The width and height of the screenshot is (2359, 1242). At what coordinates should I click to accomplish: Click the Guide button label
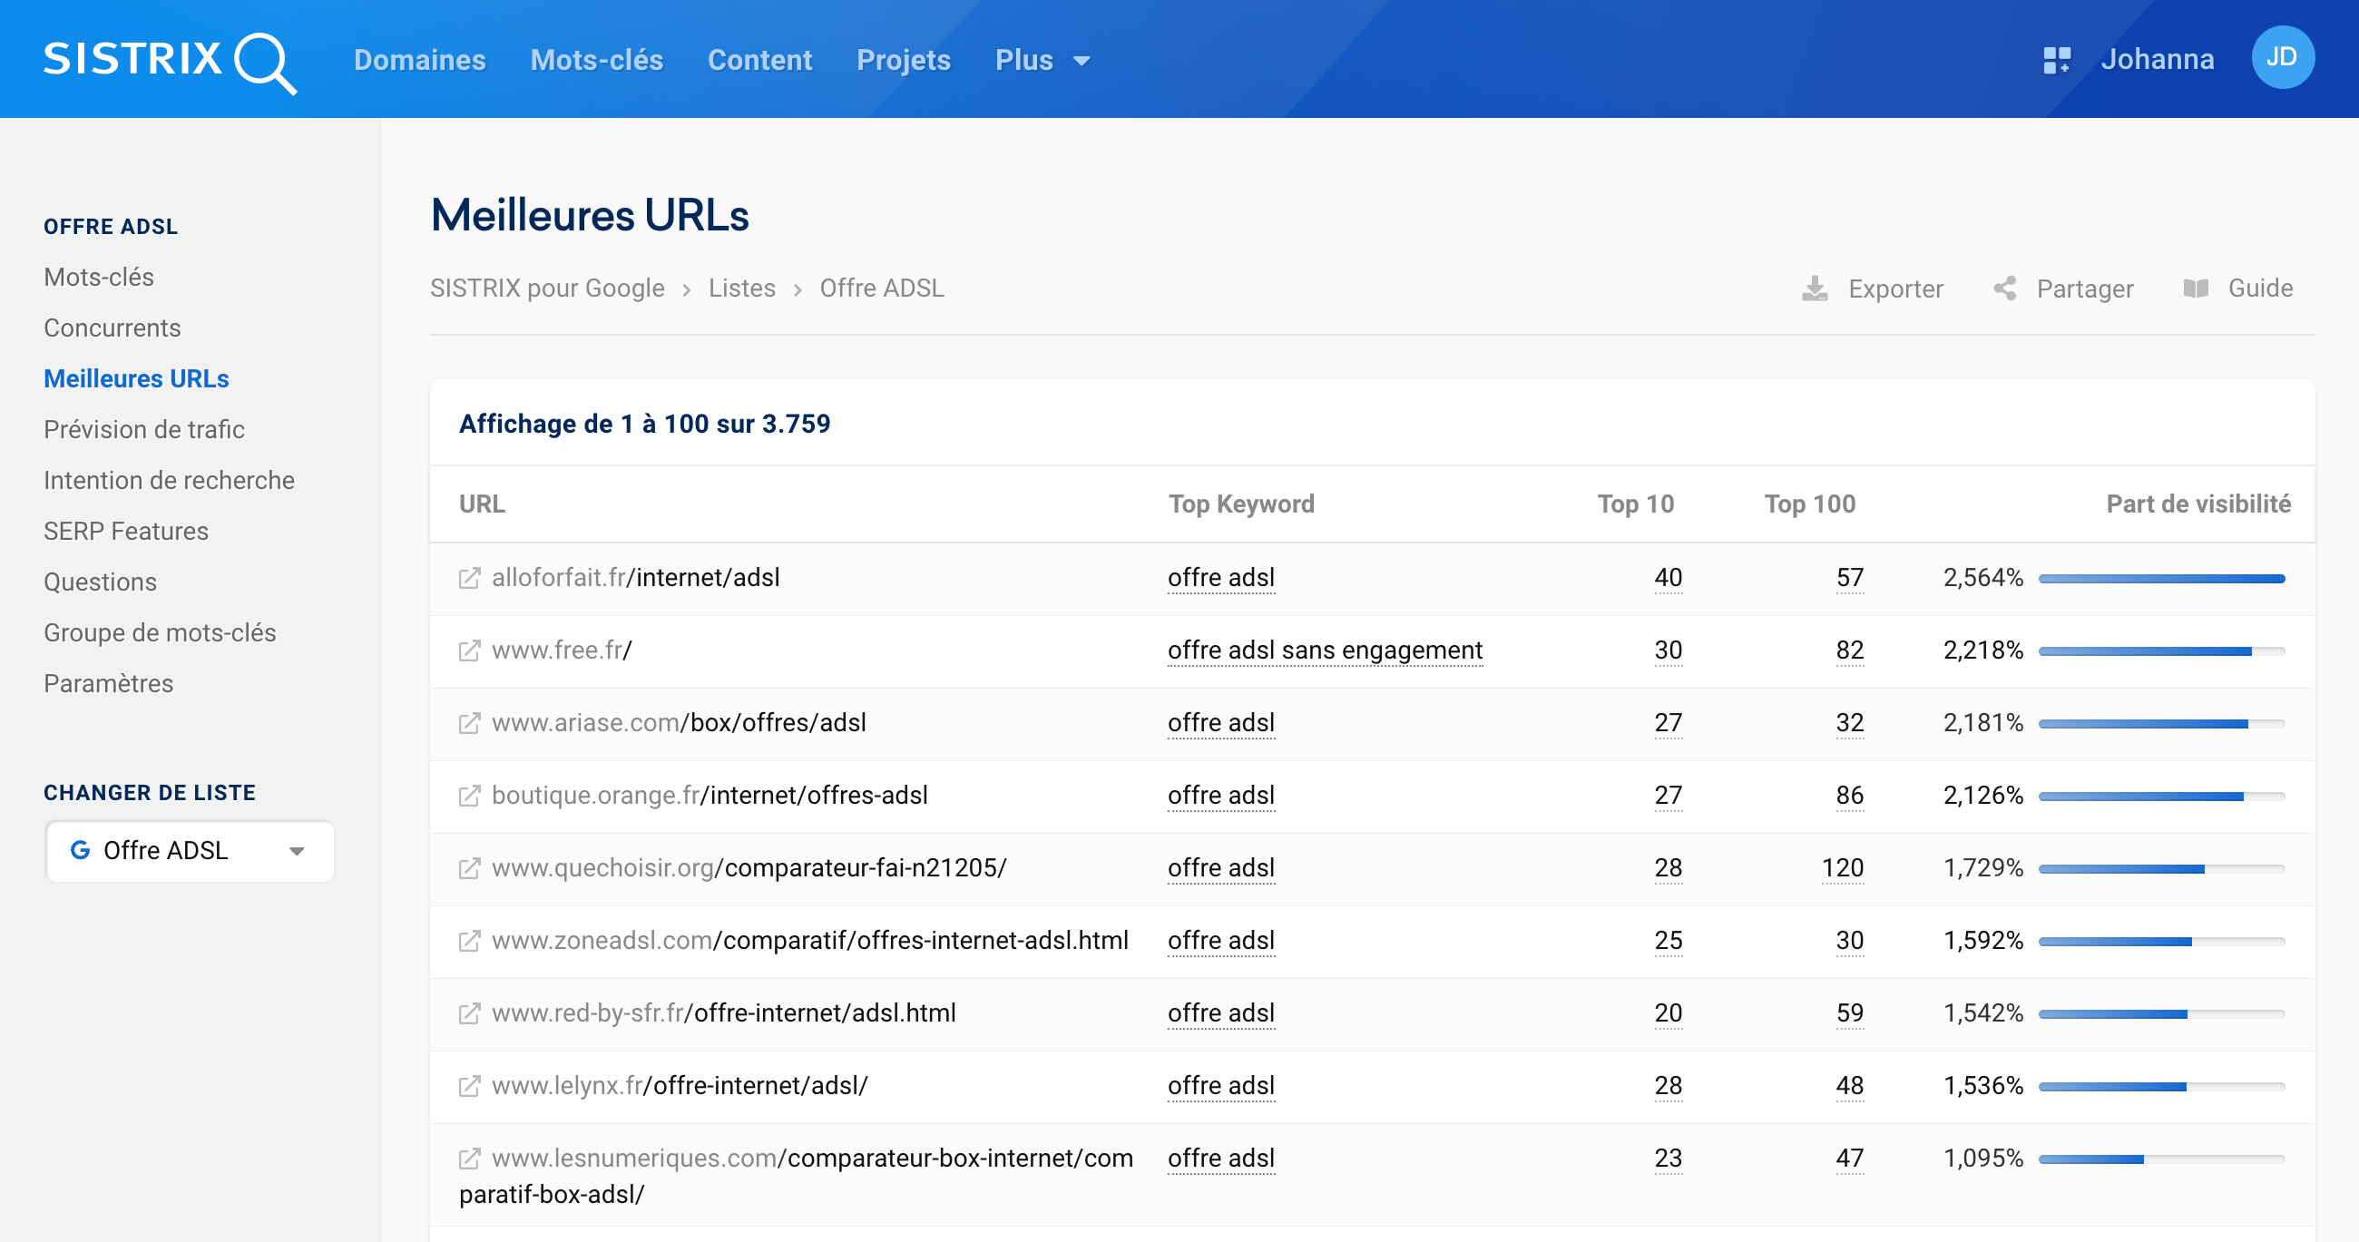click(2259, 288)
